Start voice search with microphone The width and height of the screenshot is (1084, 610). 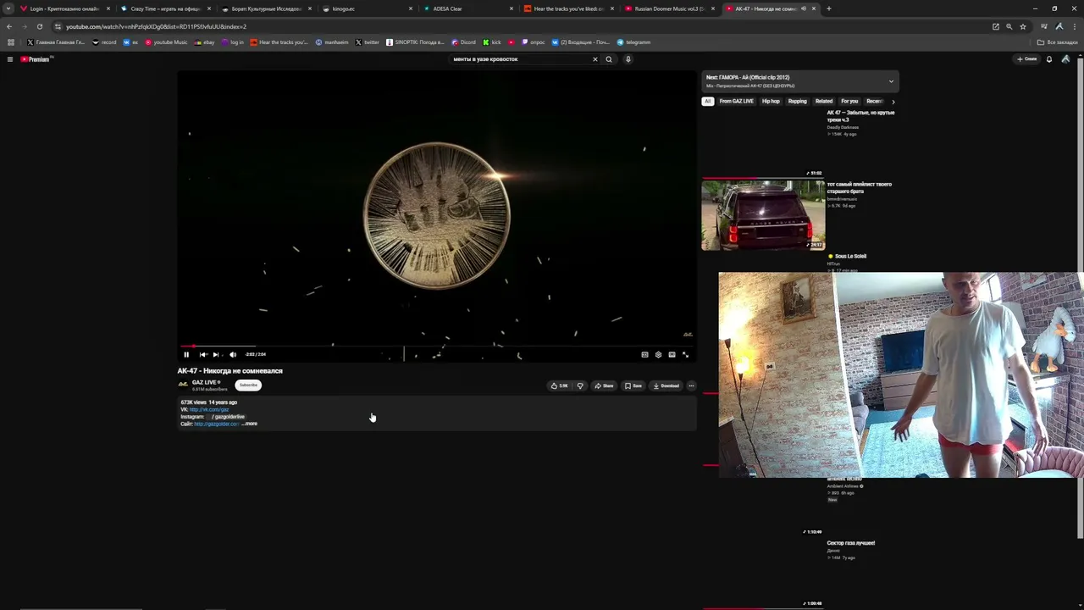[x=628, y=59]
